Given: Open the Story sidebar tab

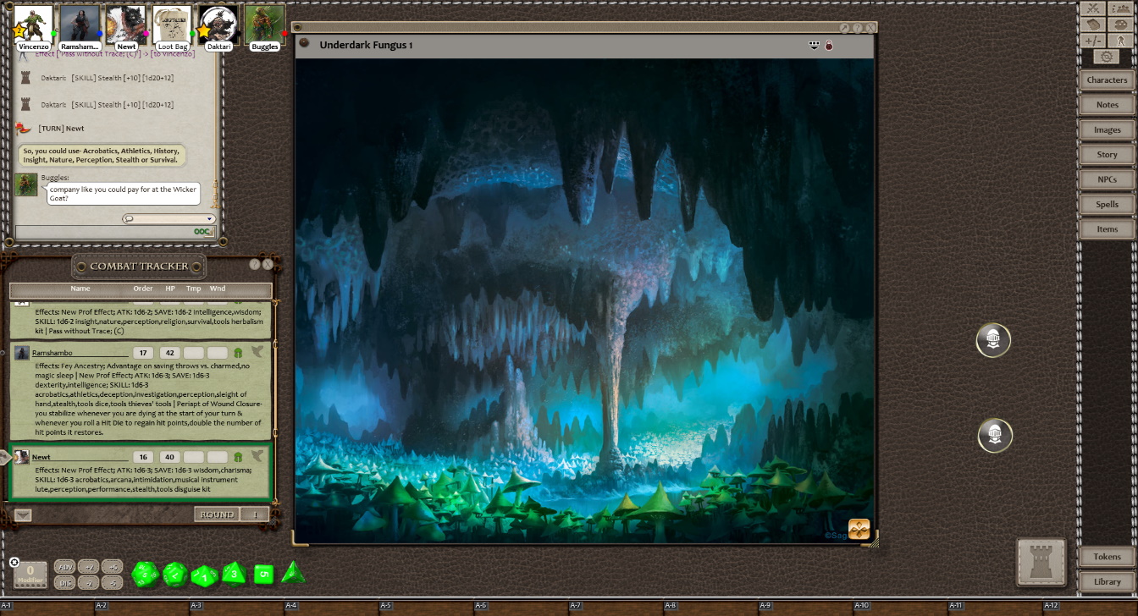Looking at the screenshot, I should pyautogui.click(x=1107, y=155).
